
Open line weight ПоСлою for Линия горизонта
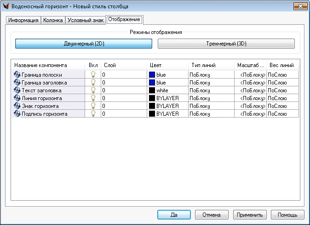[x=282, y=98]
